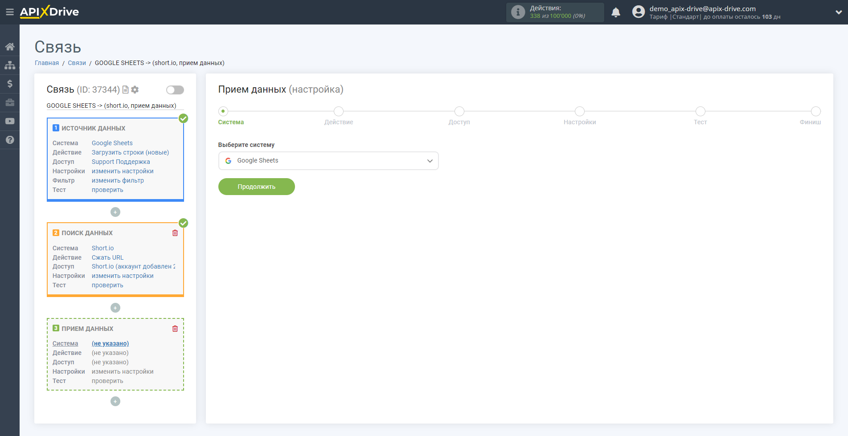Image resolution: width=848 pixels, height=436 pixels.
Task: Click изменить настройки in Источник данных
Action: [123, 171]
